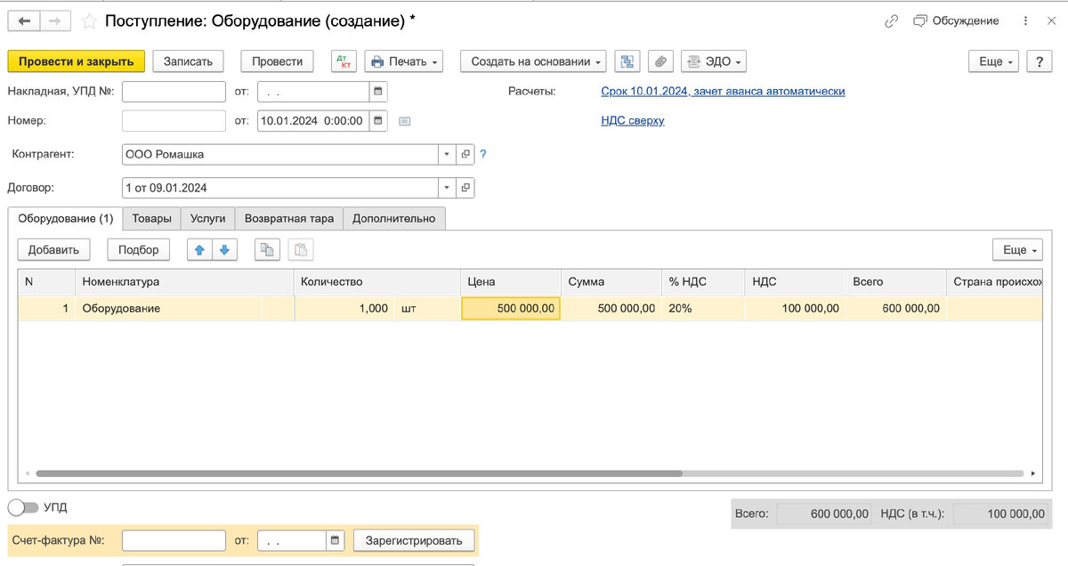
Task: Open payment terms link Срок 10.01.2024
Action: (724, 92)
